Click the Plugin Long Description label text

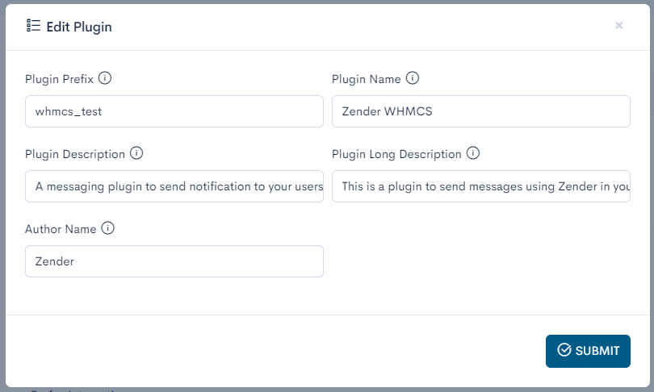point(396,154)
